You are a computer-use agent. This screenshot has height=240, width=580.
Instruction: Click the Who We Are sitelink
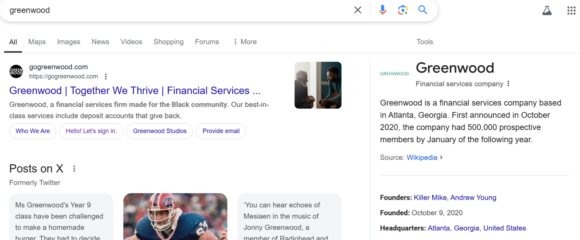click(x=33, y=131)
